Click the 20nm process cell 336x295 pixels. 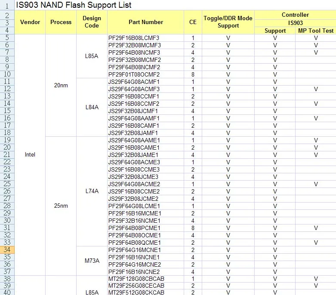click(x=61, y=85)
